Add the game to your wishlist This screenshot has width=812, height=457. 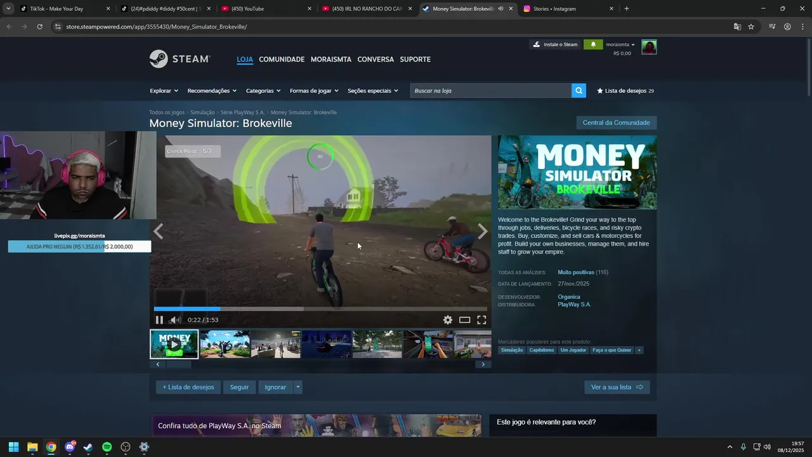coord(188,387)
